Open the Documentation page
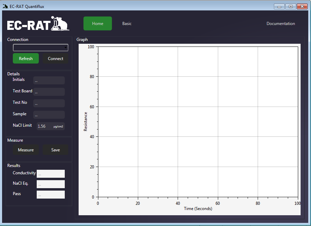This screenshot has width=311, height=226. click(281, 24)
